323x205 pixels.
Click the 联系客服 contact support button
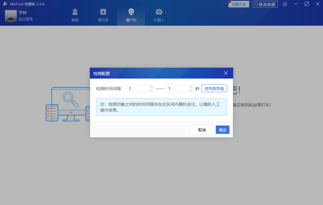pos(265,4)
